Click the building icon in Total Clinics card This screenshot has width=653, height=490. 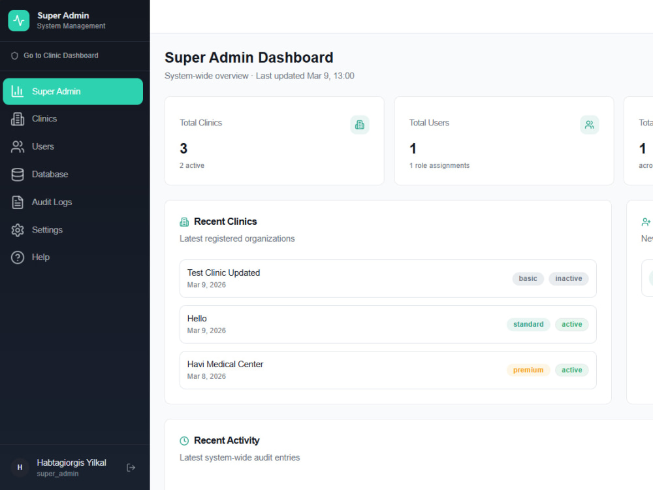click(360, 125)
